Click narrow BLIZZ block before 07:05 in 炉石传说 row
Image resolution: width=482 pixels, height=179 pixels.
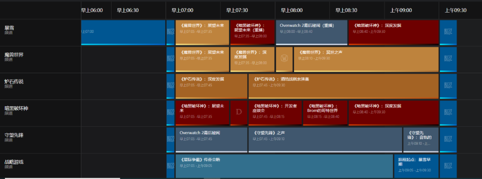[170, 86]
